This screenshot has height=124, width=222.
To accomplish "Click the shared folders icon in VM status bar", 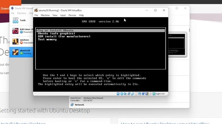I will [136, 94].
